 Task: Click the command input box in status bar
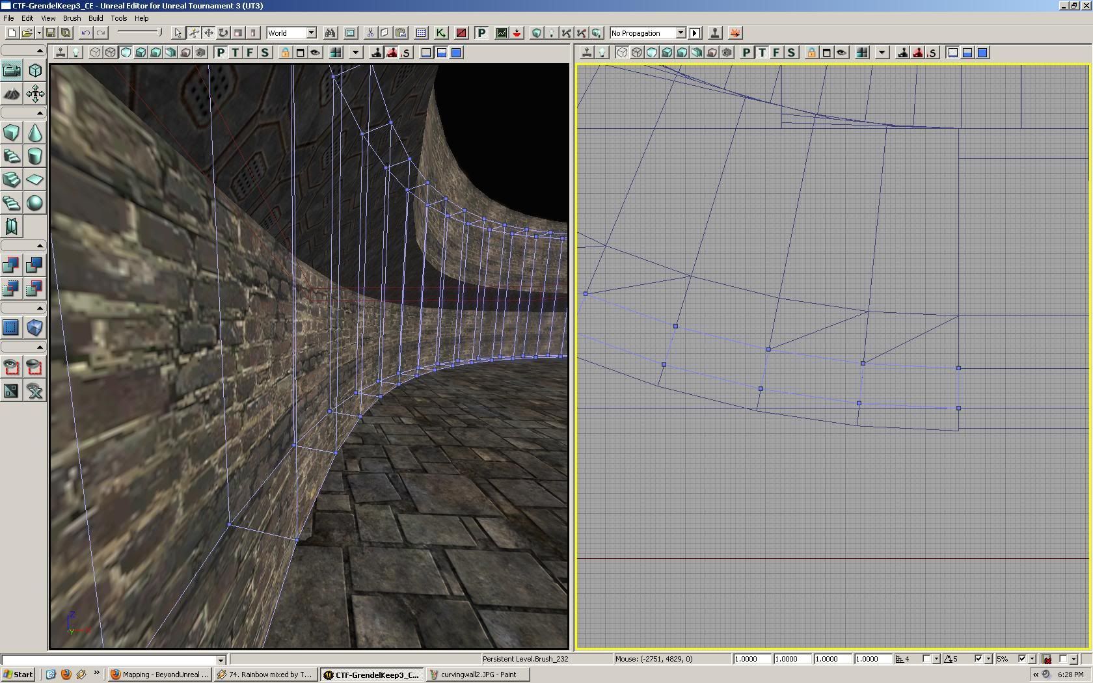[113, 660]
